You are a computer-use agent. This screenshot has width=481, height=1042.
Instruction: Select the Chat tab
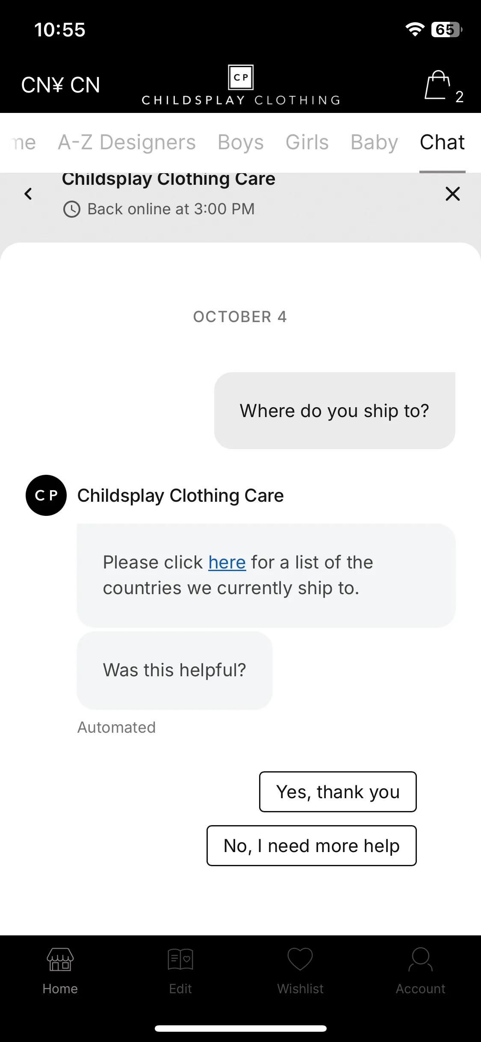coord(442,142)
